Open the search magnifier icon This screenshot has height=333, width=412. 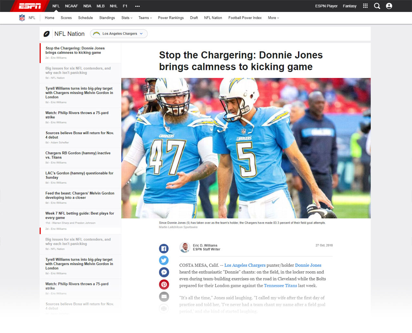point(377,6)
